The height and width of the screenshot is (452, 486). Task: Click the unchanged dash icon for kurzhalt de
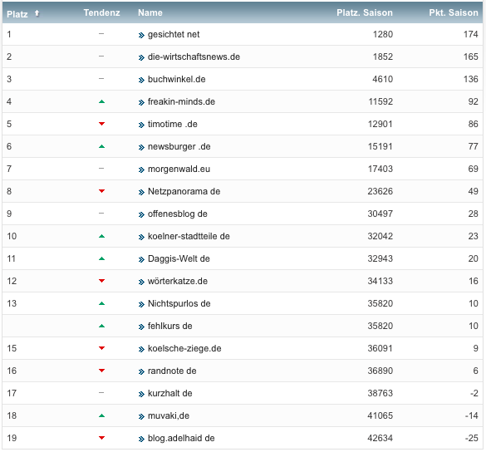pos(101,393)
